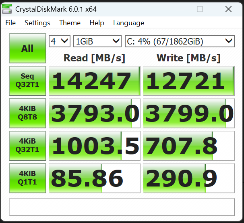Start the Seq Q32T1 benchmark test
This screenshot has width=244, height=223.
27,80
